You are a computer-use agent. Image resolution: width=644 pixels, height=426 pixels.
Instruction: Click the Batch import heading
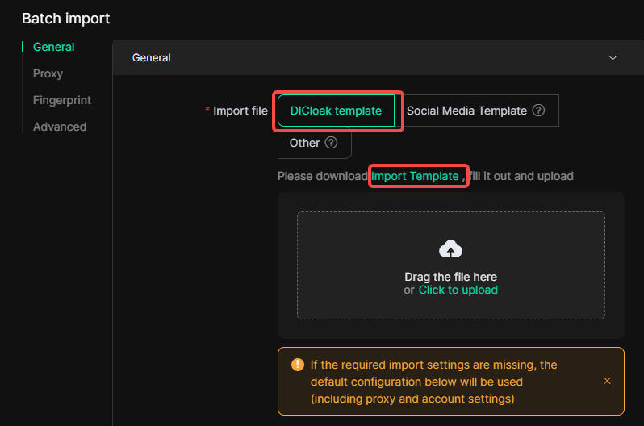point(65,18)
